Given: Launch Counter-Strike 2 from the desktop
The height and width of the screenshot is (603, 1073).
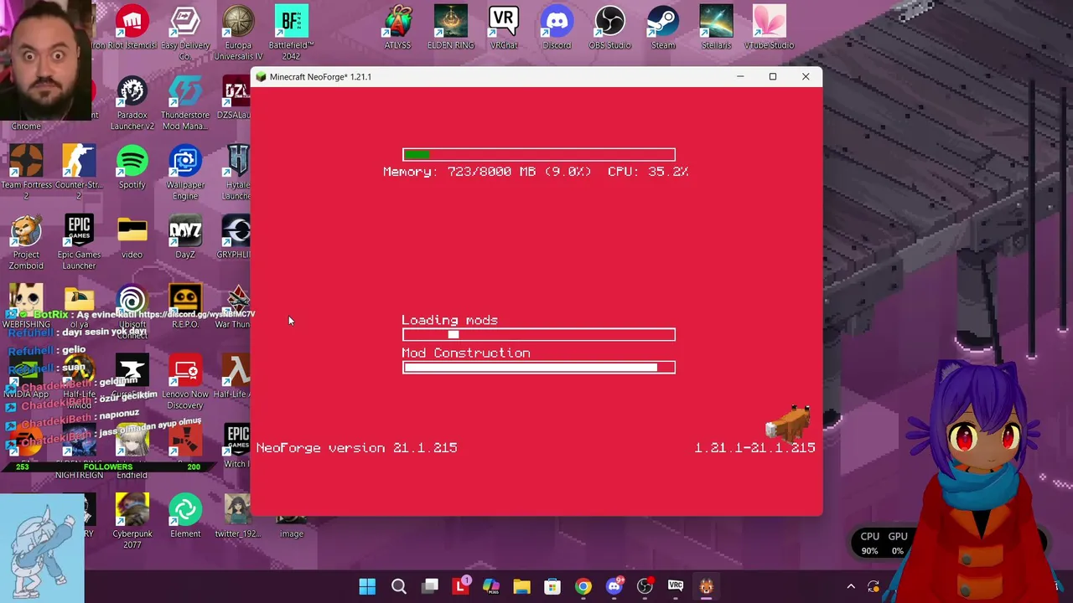Looking at the screenshot, I should pos(79,172).
